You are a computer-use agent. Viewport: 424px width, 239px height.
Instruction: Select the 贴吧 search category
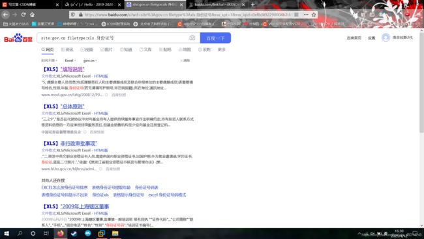pyautogui.click(x=165, y=50)
